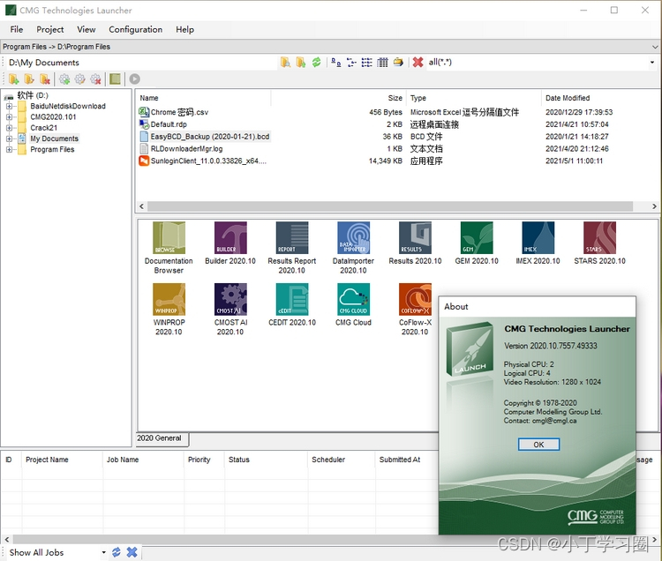
Task: Expand the Program Files folder node
Action: pos(9,149)
